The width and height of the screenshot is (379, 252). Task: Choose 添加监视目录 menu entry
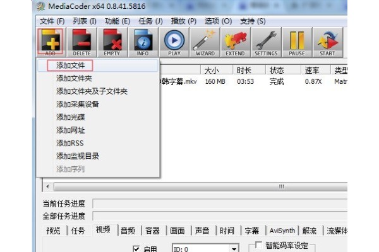(98, 156)
